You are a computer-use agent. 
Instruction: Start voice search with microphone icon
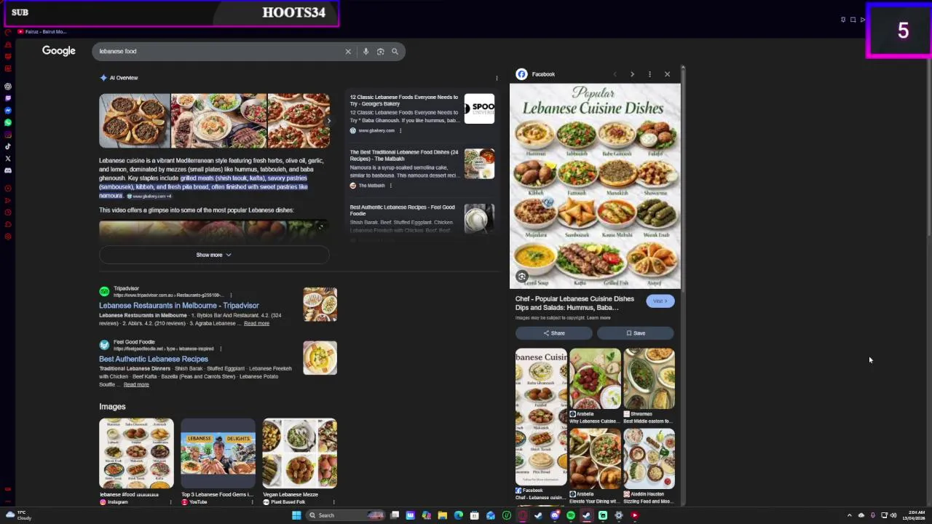pyautogui.click(x=366, y=52)
